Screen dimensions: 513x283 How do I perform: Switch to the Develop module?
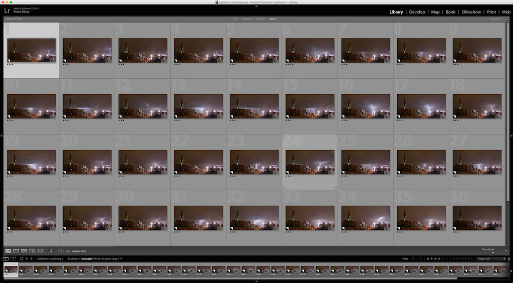417,12
